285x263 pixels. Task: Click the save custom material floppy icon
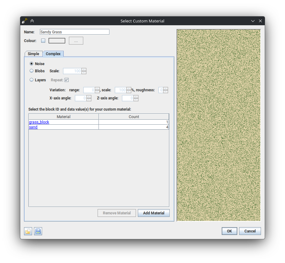38,231
